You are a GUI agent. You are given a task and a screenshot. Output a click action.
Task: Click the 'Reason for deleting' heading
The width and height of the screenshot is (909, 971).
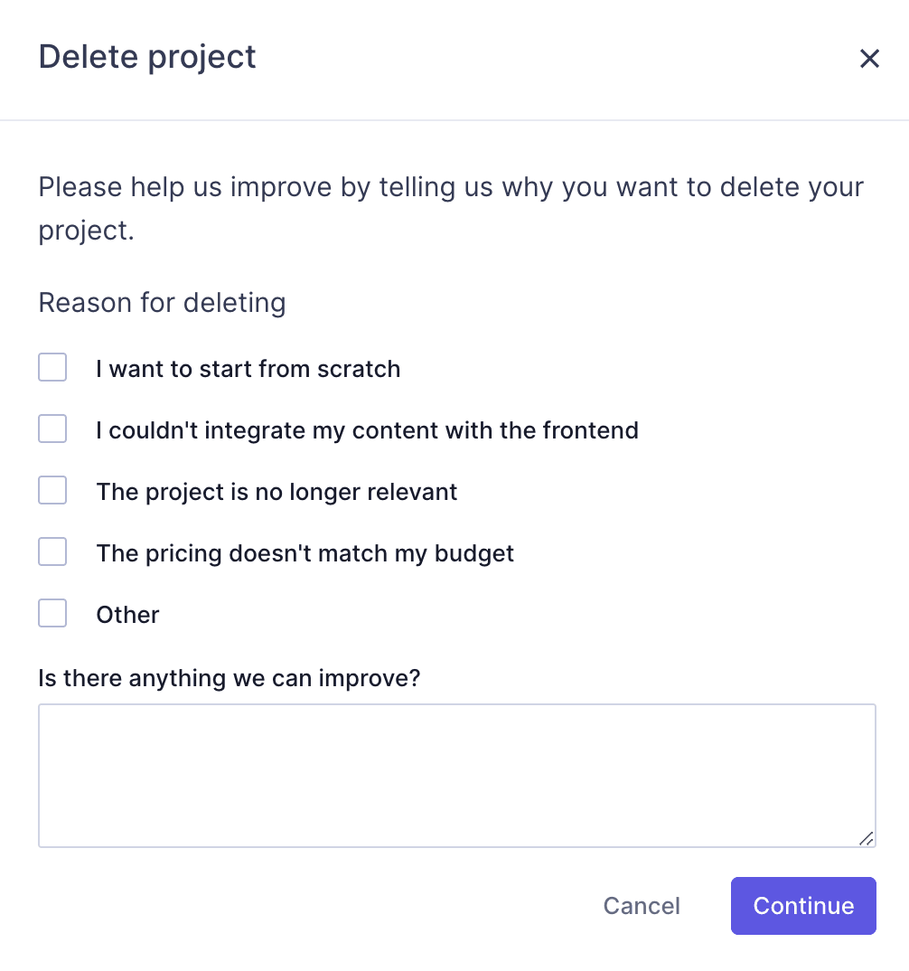click(162, 303)
